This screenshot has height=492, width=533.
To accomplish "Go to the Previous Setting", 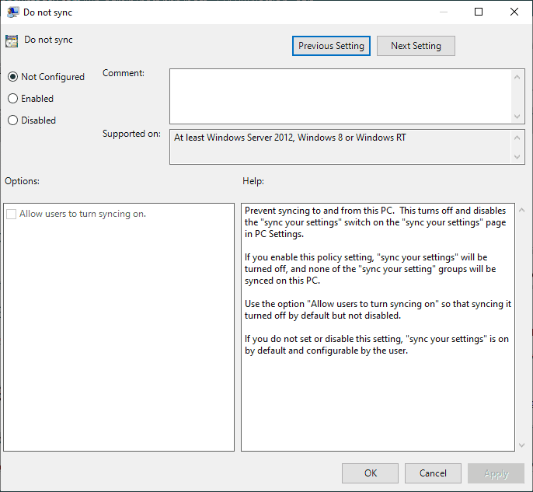I will 331,46.
